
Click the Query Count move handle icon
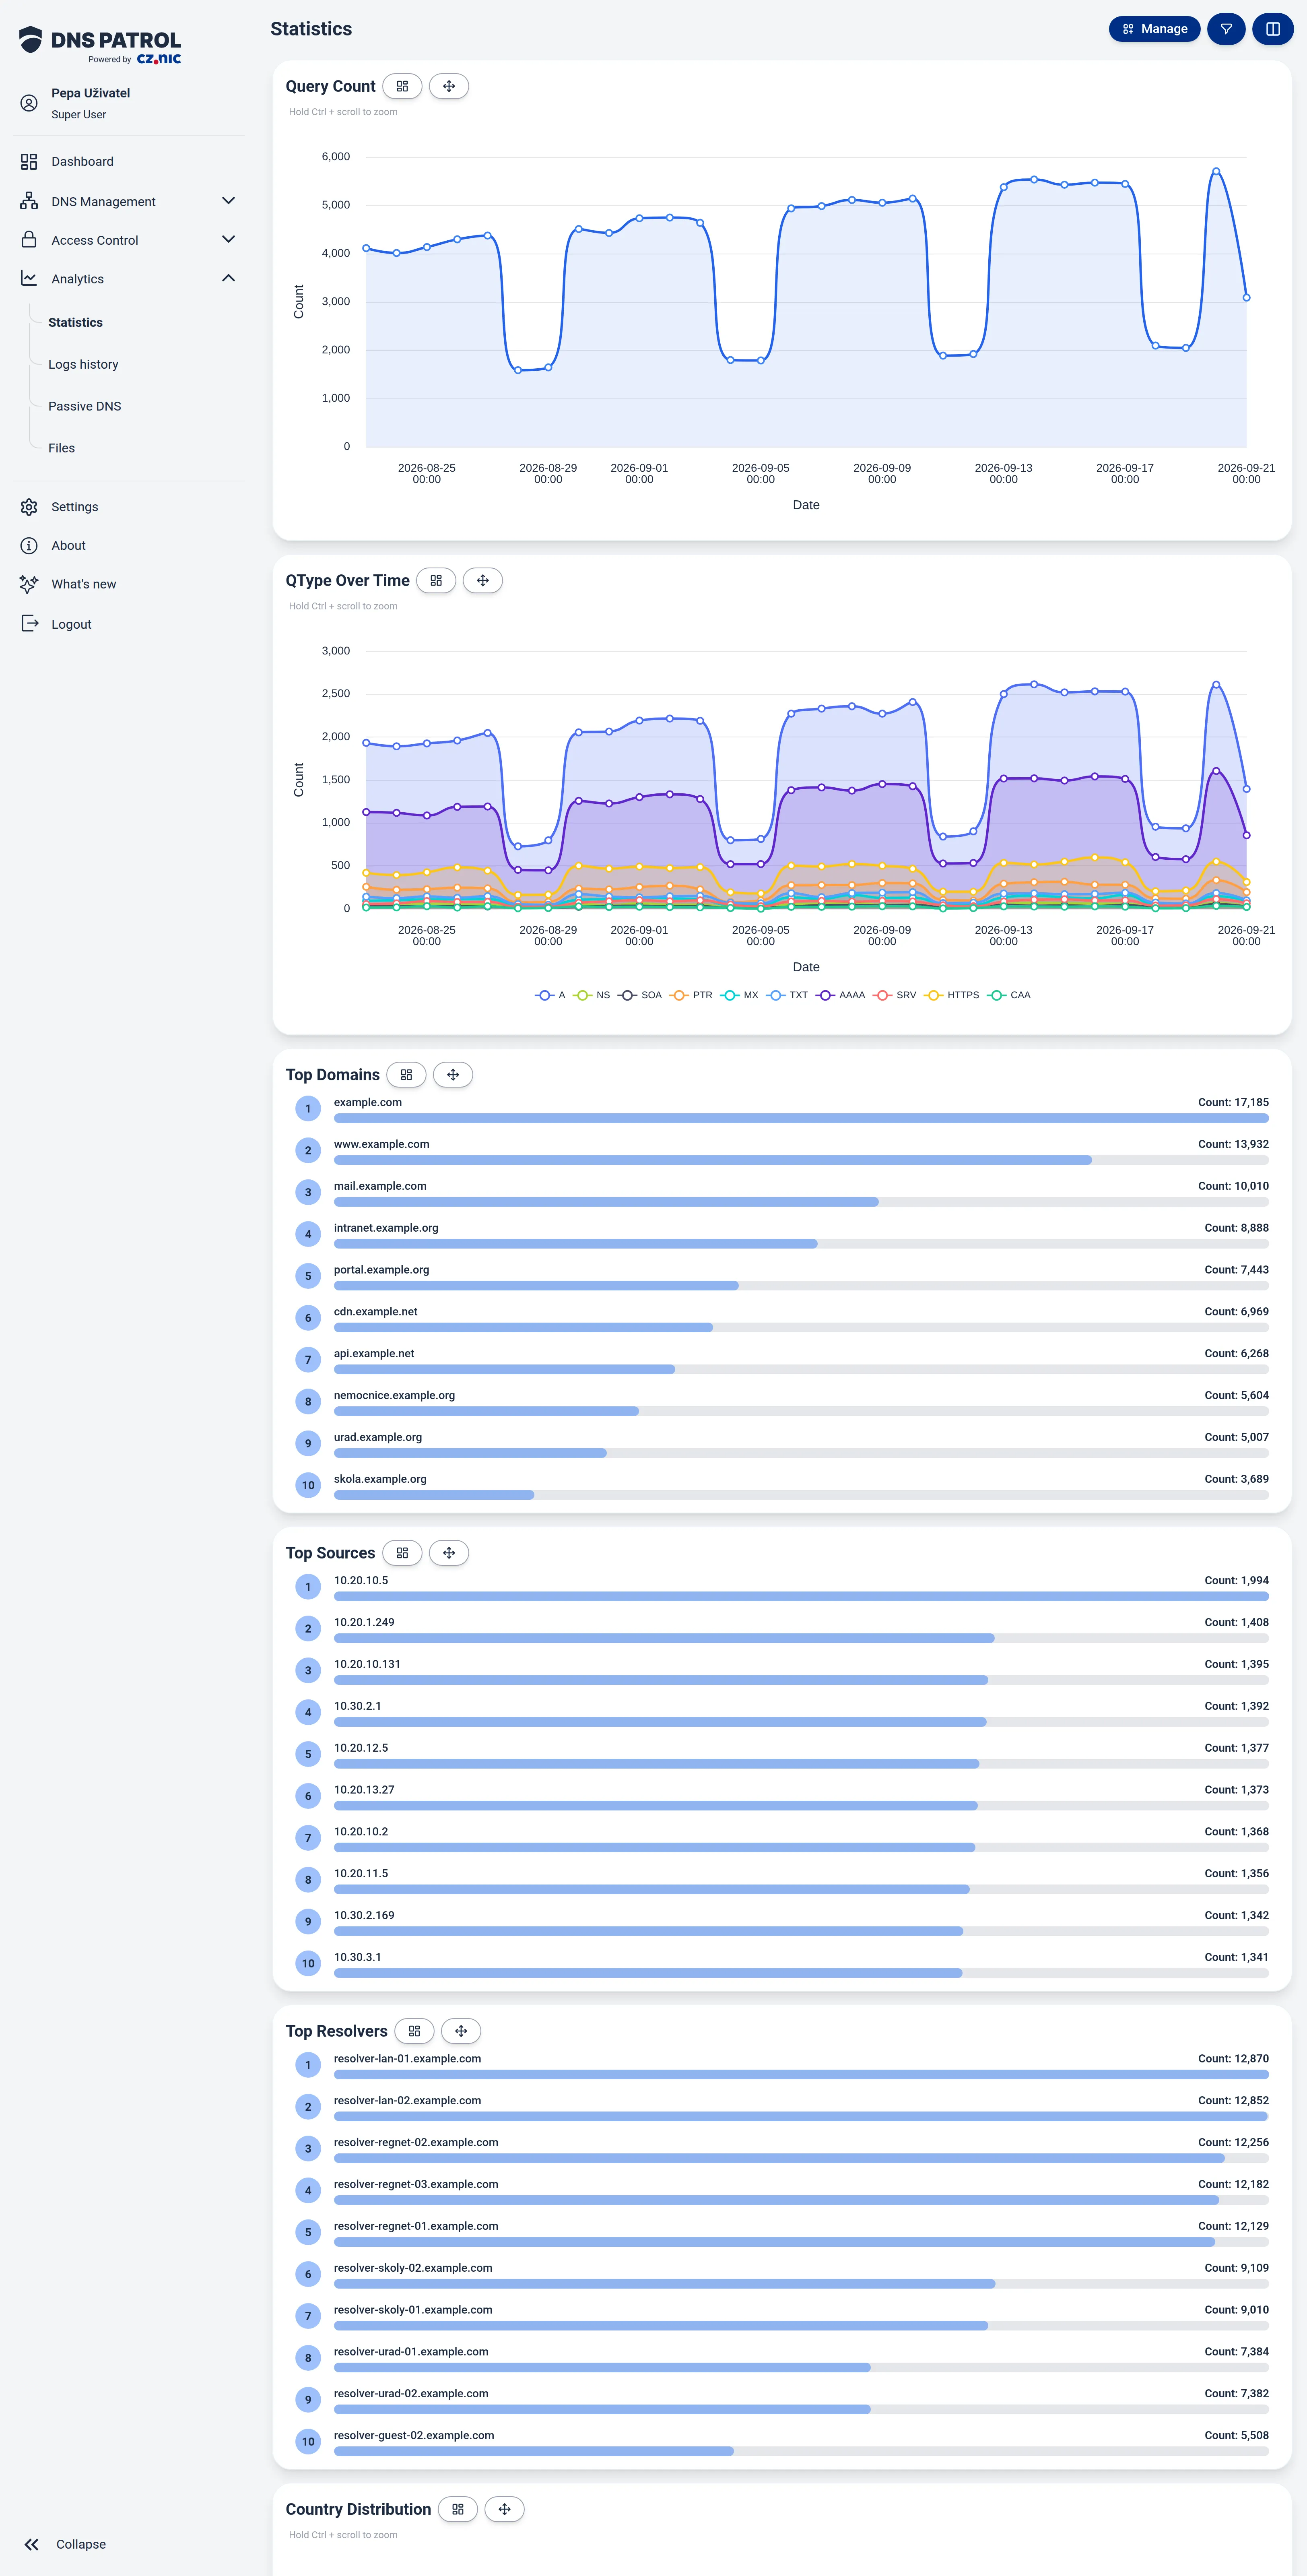(x=449, y=86)
